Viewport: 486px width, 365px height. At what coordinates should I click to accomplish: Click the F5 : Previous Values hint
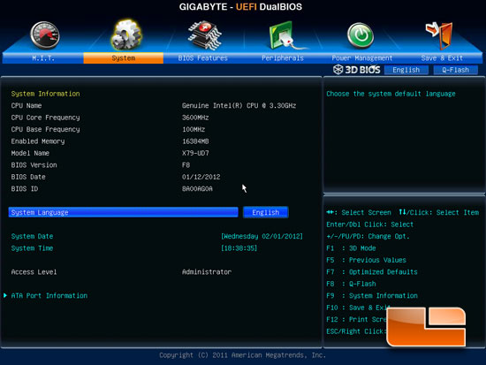click(x=366, y=260)
